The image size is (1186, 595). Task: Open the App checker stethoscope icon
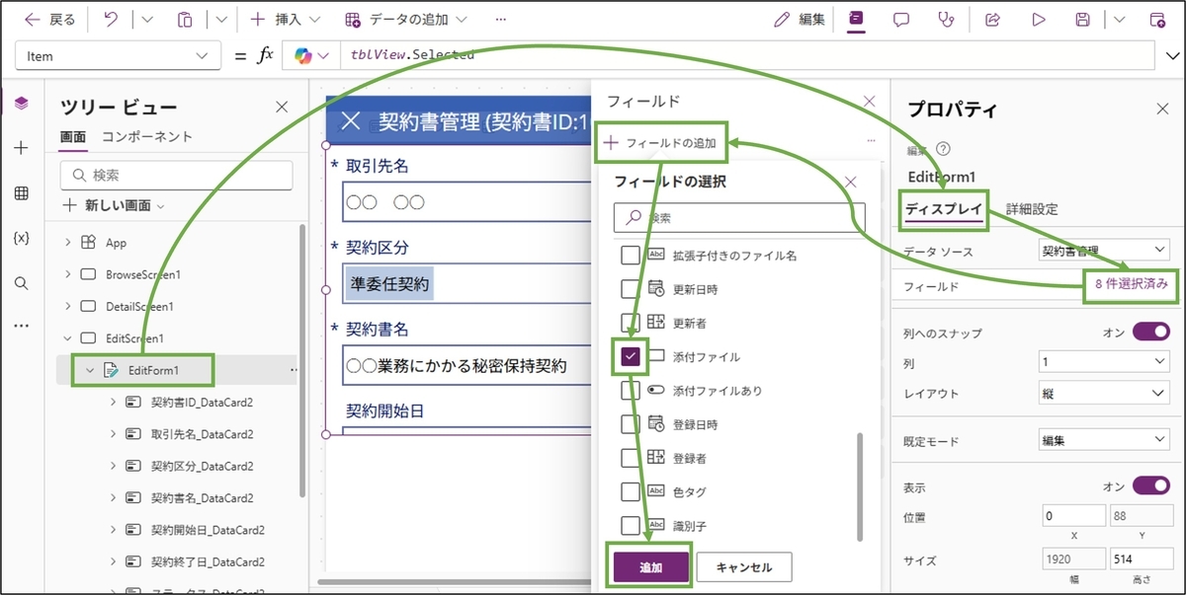tap(947, 19)
